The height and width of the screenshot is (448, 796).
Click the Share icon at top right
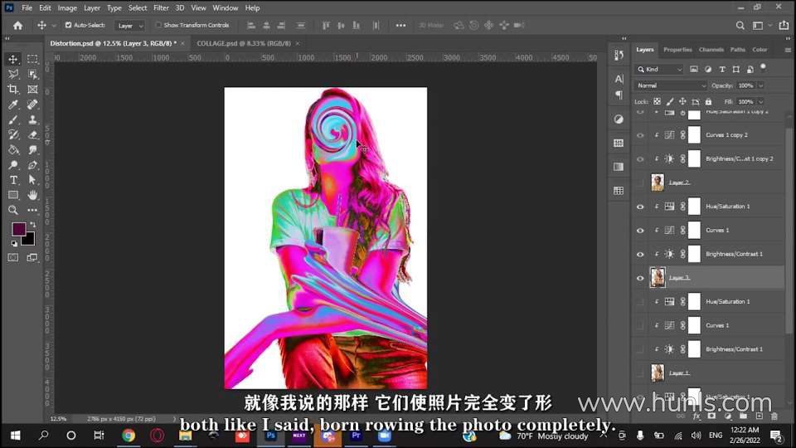click(784, 26)
